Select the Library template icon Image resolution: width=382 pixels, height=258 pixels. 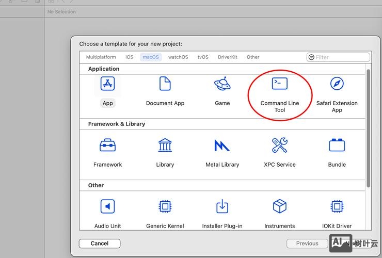tap(165, 146)
